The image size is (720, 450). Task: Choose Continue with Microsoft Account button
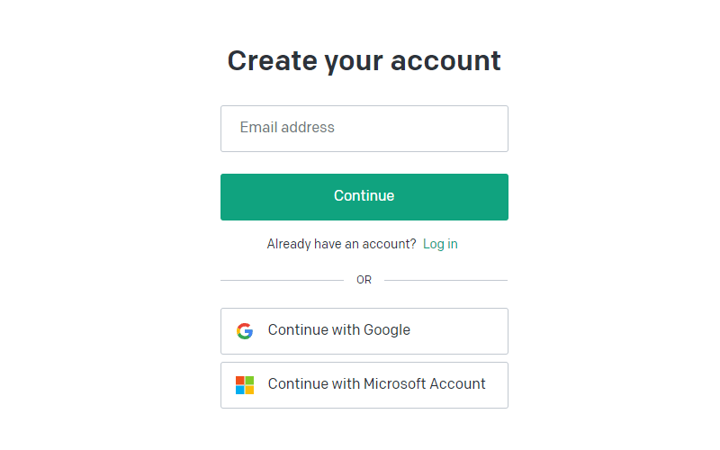pyautogui.click(x=364, y=385)
